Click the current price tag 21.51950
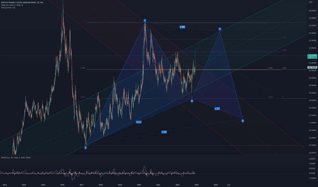Image resolution: width=318 pixels, height=187 pixels. click(x=312, y=56)
